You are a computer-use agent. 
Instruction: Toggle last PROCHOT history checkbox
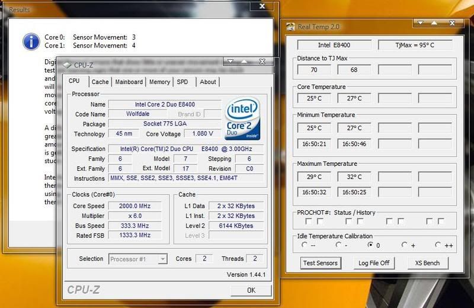[441, 222]
